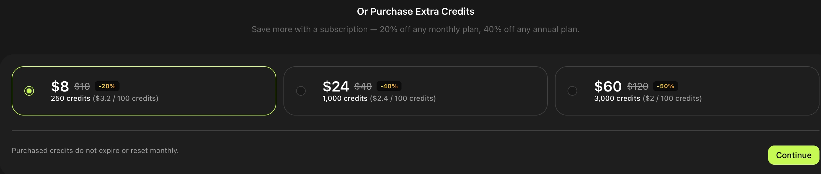
Task: Click the $24 price label
Action: [x=336, y=86]
